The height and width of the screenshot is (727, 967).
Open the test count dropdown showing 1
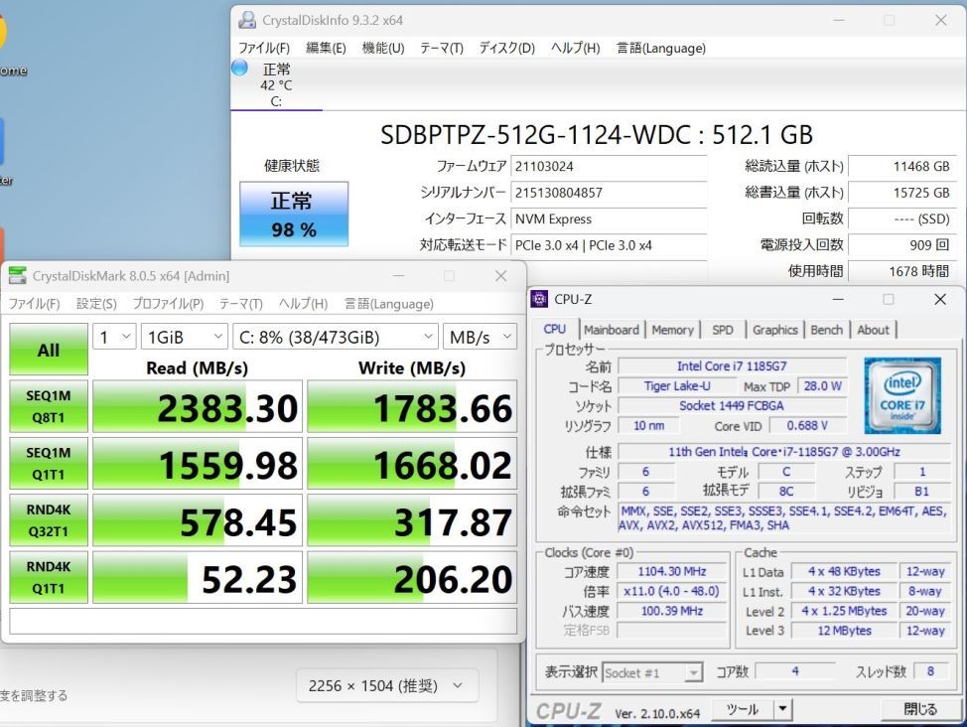point(115,337)
